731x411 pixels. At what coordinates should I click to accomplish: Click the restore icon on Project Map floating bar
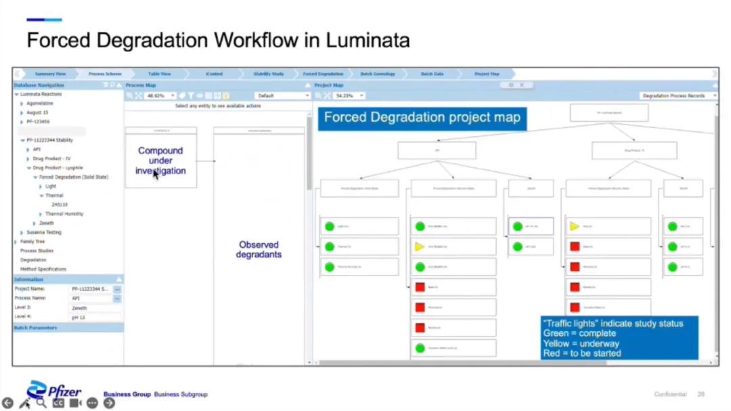[x=512, y=85]
